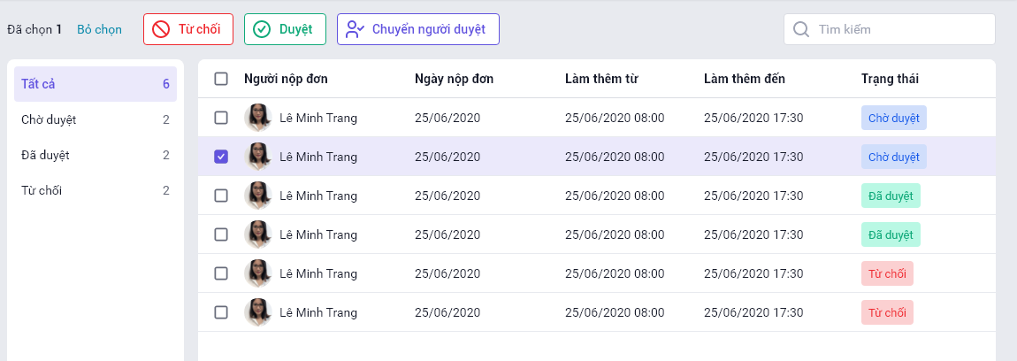Click avatar of first Lê Minh Trang row

coord(257,118)
